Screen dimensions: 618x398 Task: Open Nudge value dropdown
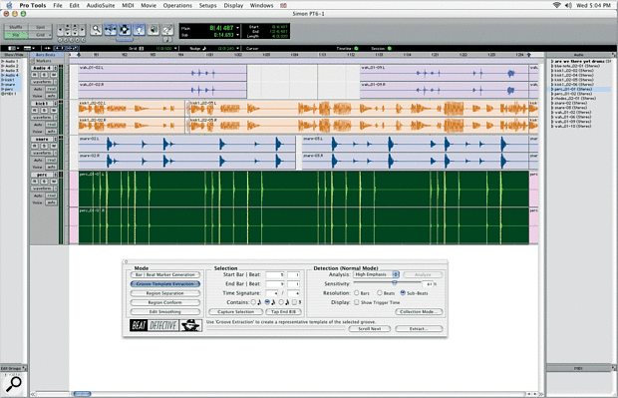coord(237,48)
